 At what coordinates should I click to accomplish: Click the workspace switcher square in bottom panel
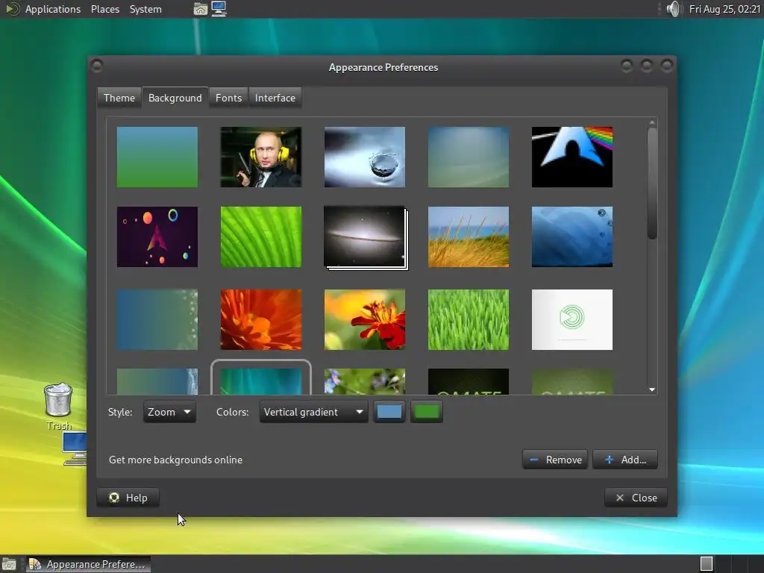pos(706,564)
